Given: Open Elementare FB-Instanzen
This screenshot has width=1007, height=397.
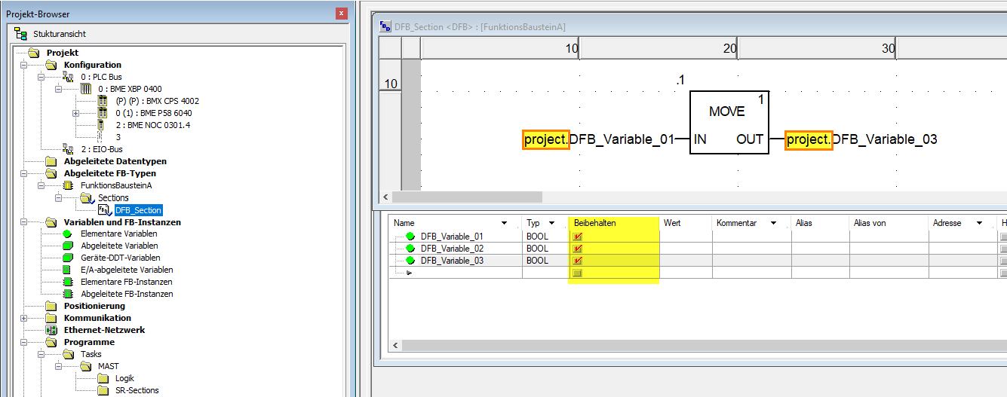Looking at the screenshot, I should (x=127, y=282).
